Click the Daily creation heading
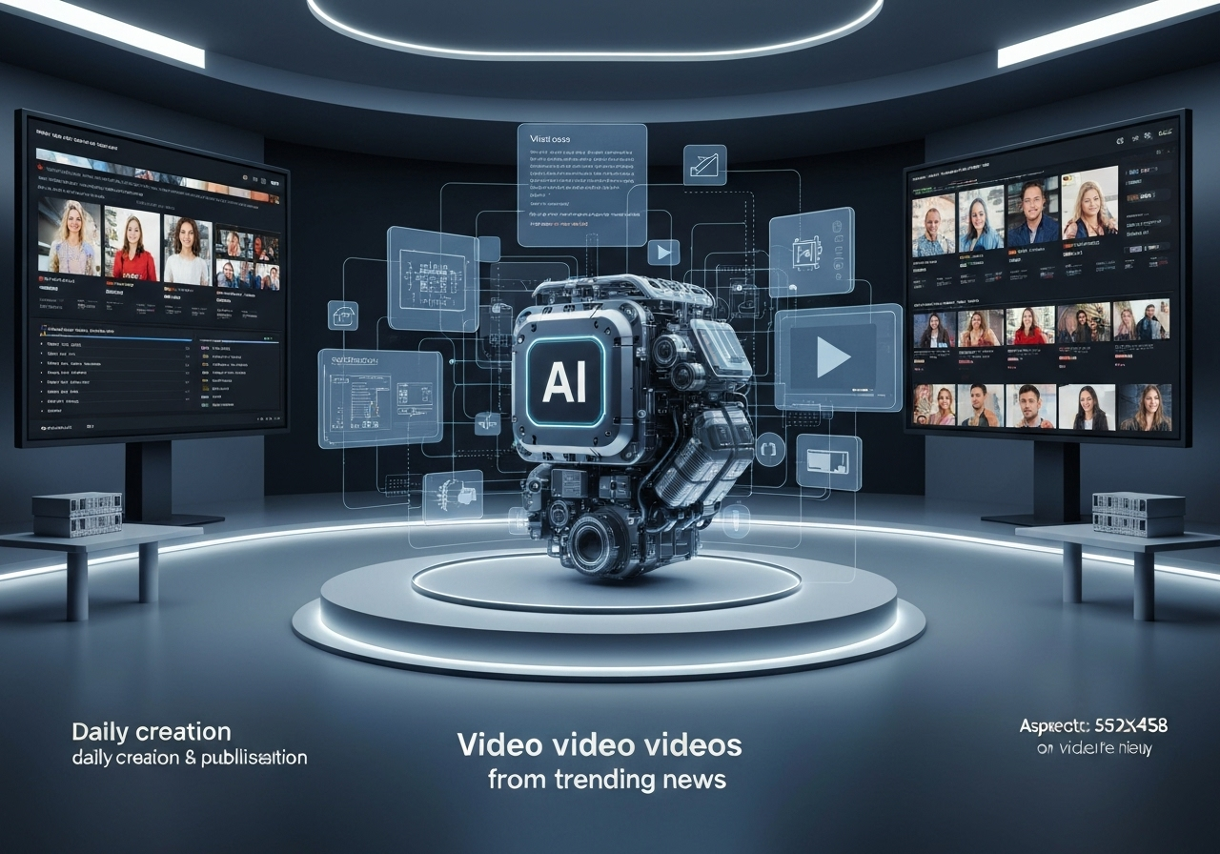 152,732
